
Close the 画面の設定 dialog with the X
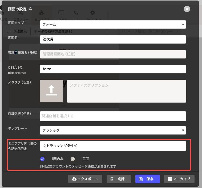click(187, 9)
